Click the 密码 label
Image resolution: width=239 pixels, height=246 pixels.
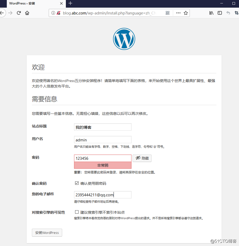(x=35, y=157)
